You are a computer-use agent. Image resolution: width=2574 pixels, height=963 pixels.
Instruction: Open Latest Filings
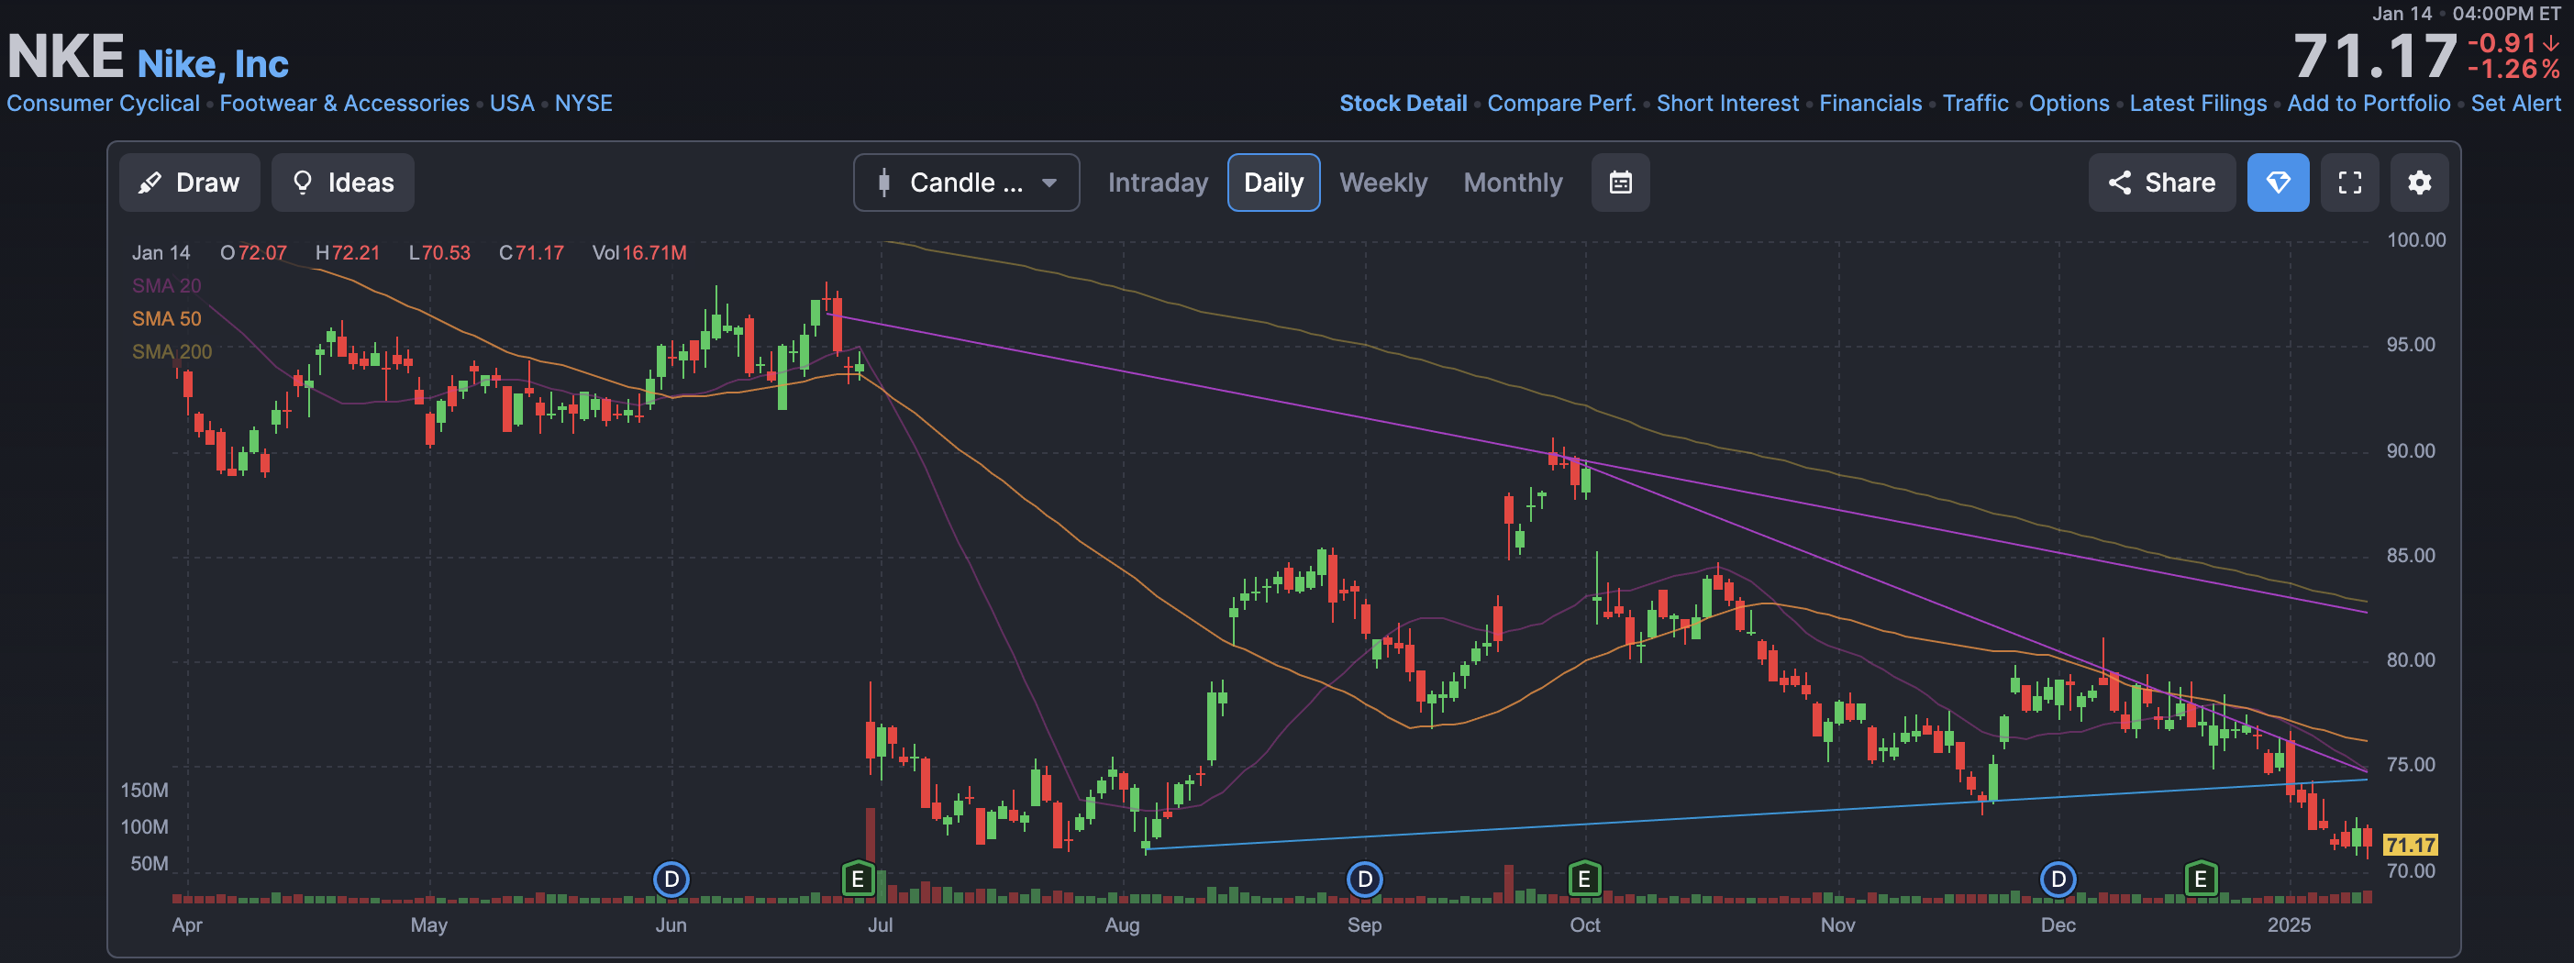tap(2198, 104)
